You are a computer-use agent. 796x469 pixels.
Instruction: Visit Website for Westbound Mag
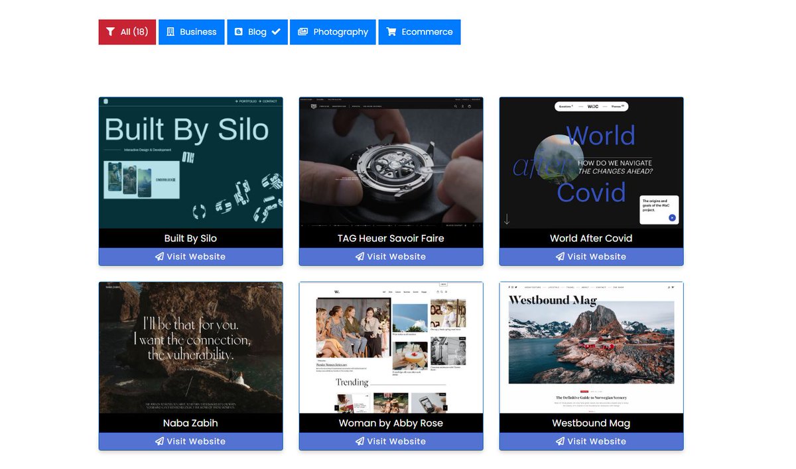coord(592,441)
